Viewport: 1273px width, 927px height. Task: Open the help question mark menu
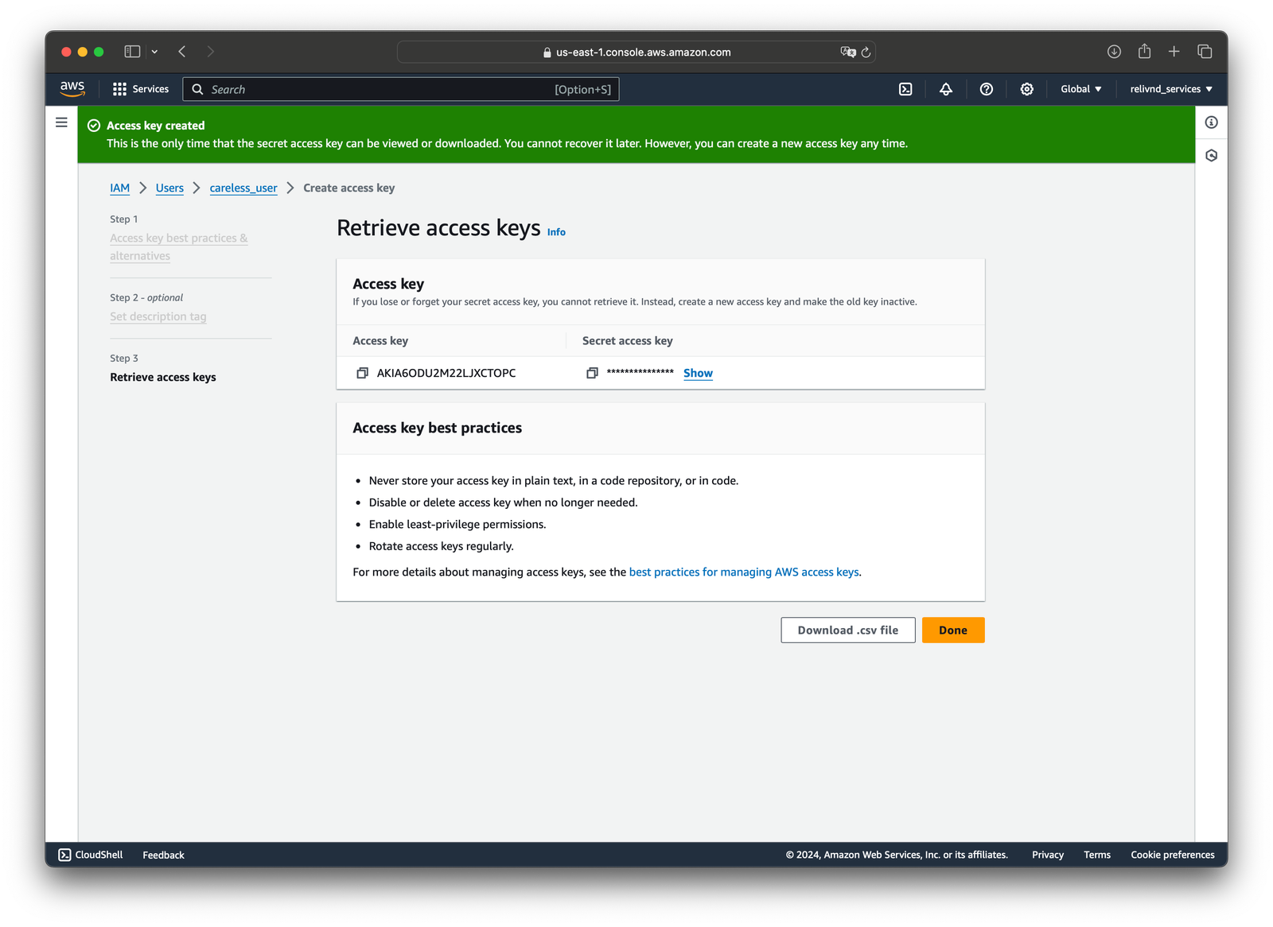(x=987, y=89)
